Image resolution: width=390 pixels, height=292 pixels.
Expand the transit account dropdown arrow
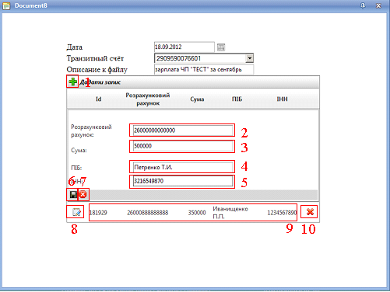249,58
